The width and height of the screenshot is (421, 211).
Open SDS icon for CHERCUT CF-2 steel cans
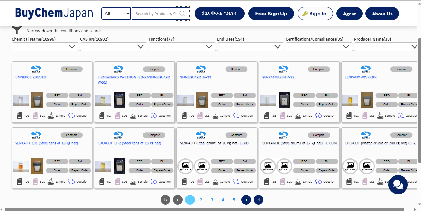[118, 181]
